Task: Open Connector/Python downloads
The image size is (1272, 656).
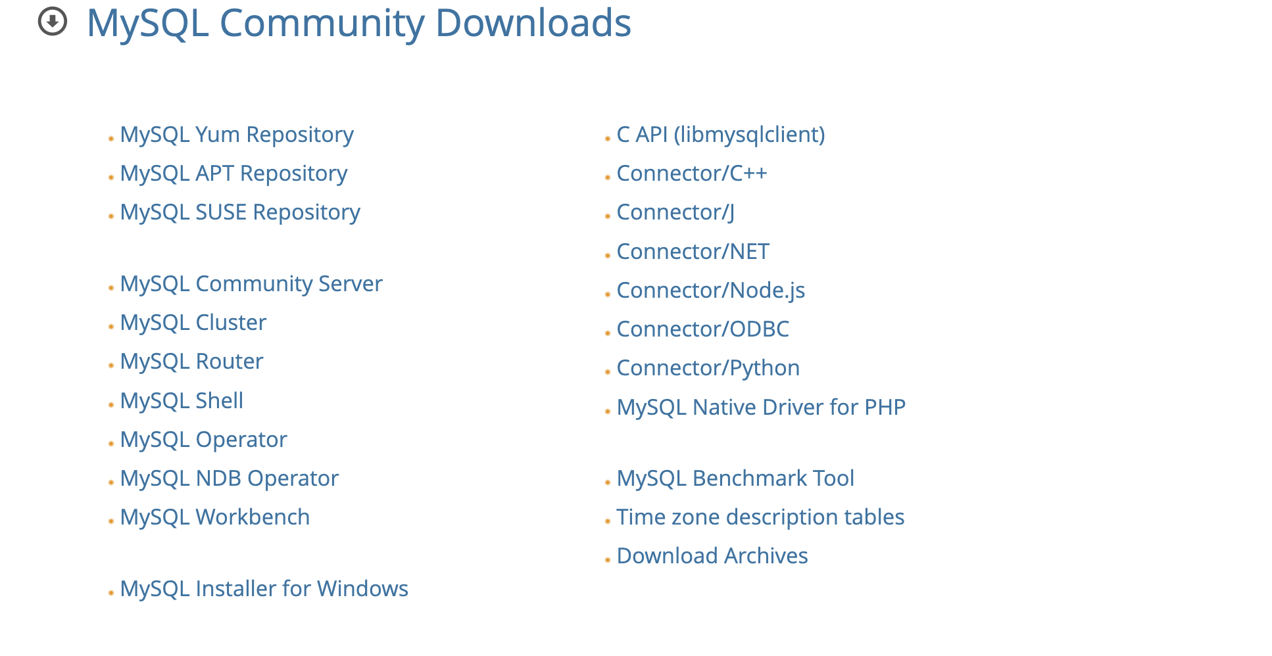Action: 708,368
